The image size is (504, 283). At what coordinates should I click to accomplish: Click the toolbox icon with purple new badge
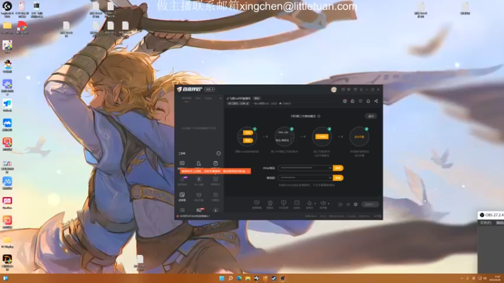(x=183, y=179)
